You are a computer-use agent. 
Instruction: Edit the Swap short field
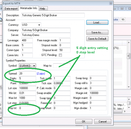tap(62, 108)
